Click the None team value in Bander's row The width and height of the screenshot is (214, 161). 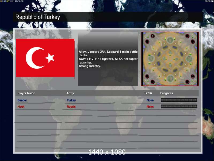pos(150,100)
